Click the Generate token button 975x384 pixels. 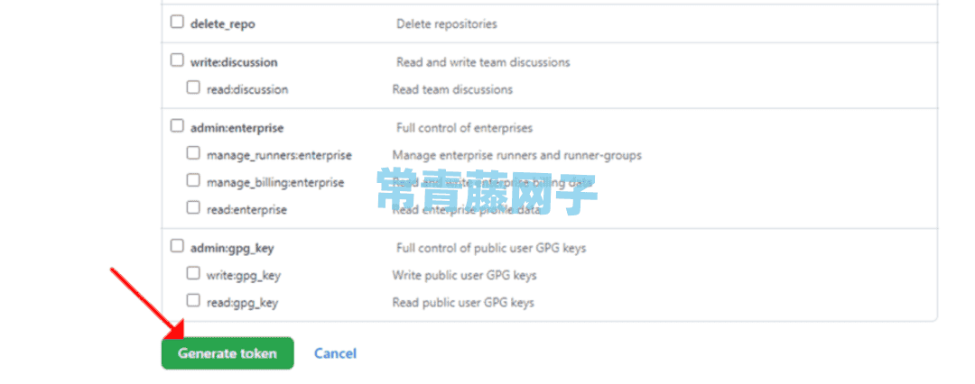point(227,353)
